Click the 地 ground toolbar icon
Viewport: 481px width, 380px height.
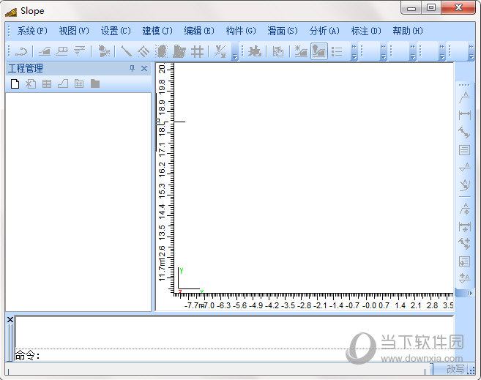click(255, 51)
